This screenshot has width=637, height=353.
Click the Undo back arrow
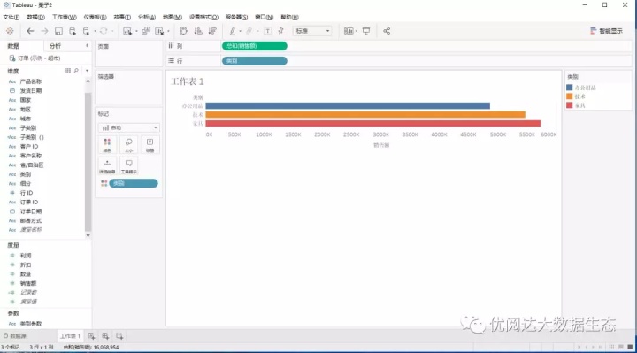(30, 31)
